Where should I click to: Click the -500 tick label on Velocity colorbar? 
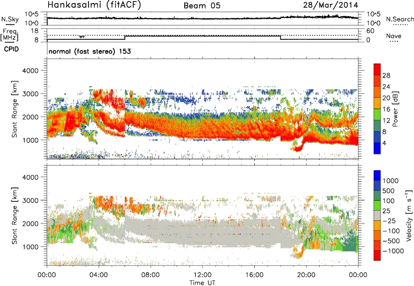click(391, 241)
